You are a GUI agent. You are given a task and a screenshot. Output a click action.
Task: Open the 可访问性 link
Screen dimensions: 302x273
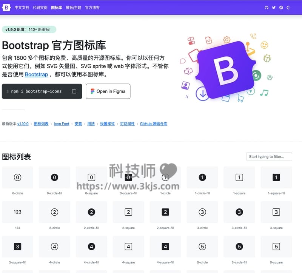[127, 124]
